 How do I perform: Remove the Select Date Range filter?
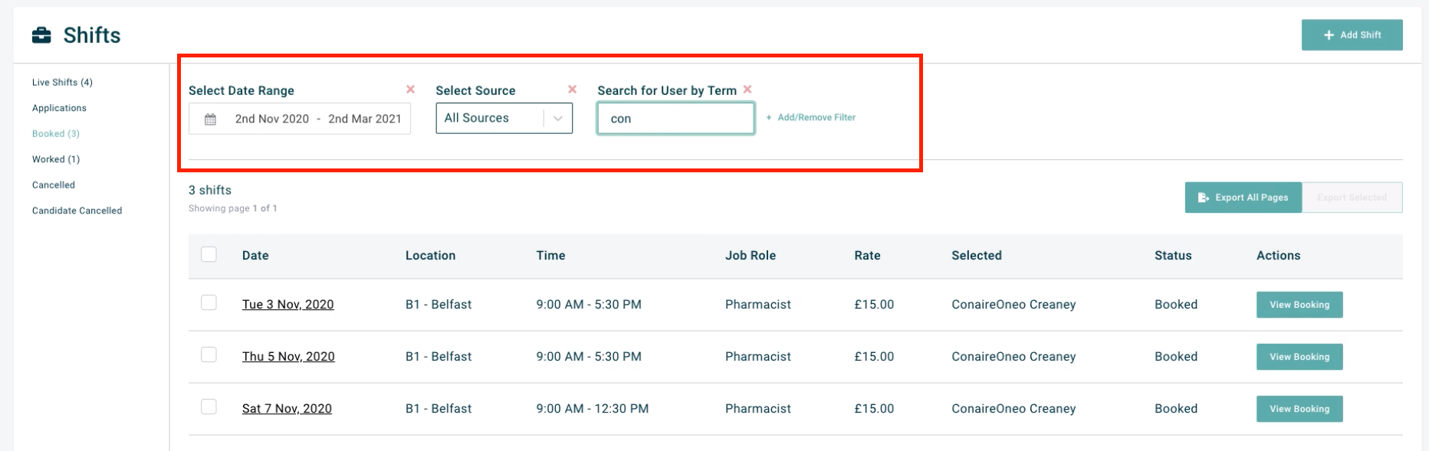tap(411, 90)
